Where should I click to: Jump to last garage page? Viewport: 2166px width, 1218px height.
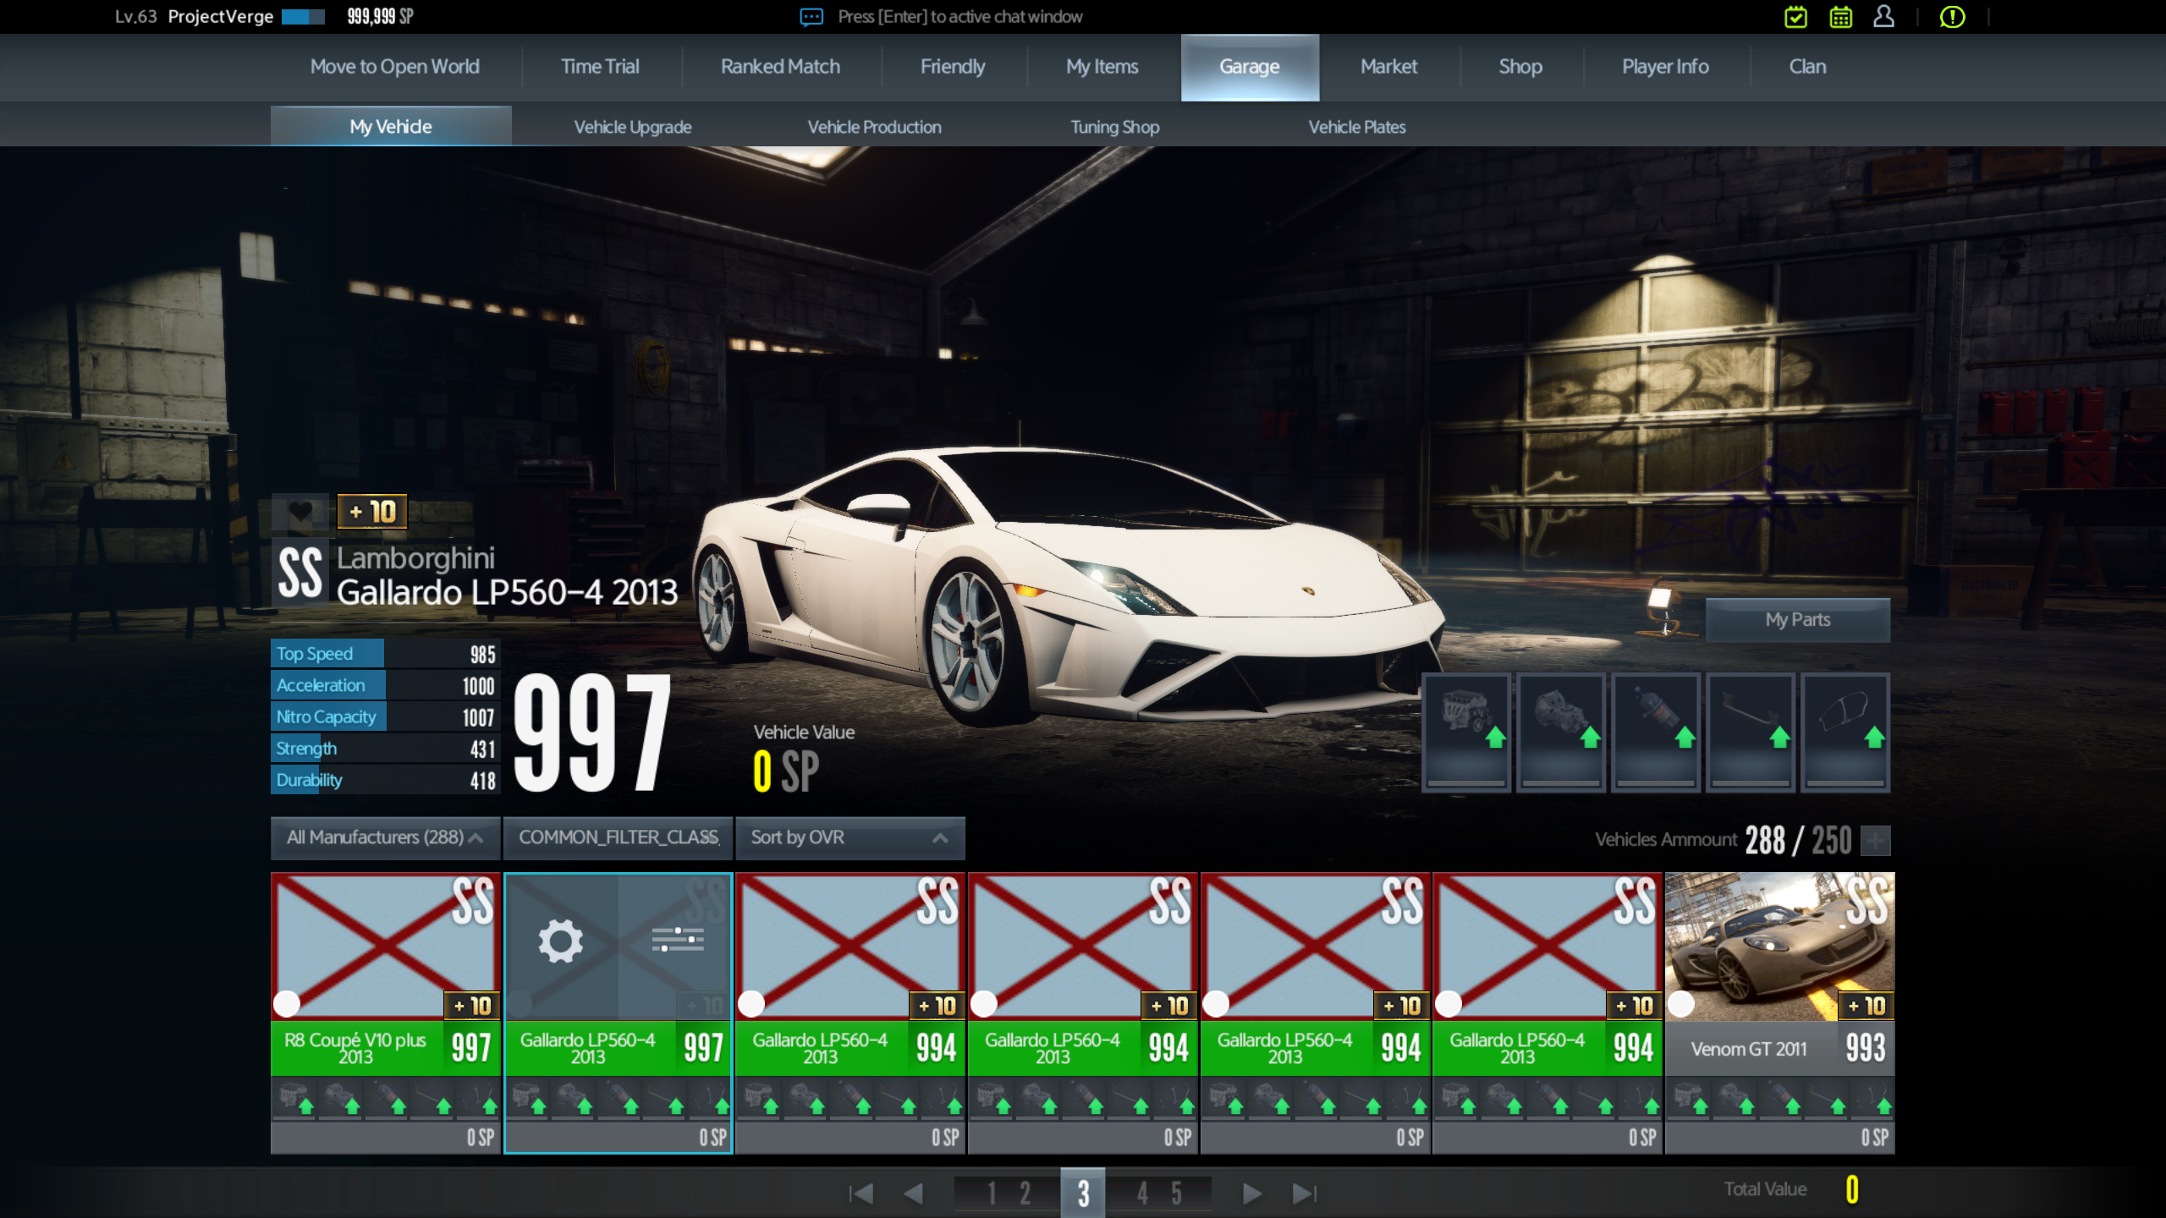pos(1305,1193)
